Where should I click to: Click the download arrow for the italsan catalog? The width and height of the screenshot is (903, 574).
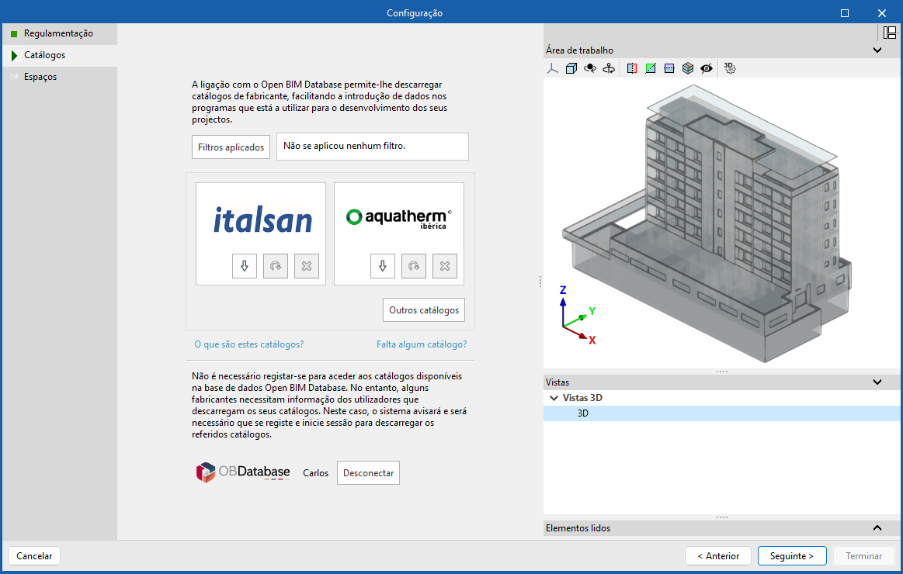click(244, 266)
